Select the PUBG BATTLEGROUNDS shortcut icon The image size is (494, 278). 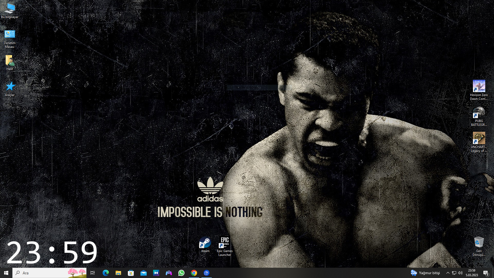pyautogui.click(x=479, y=116)
